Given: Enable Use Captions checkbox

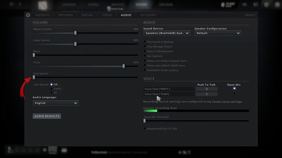Looking at the screenshot, I should coord(145,56).
